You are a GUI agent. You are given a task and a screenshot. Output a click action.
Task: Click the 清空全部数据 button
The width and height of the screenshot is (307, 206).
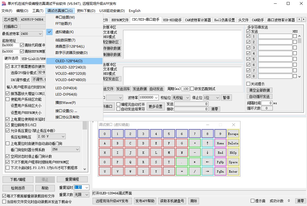(259, 90)
